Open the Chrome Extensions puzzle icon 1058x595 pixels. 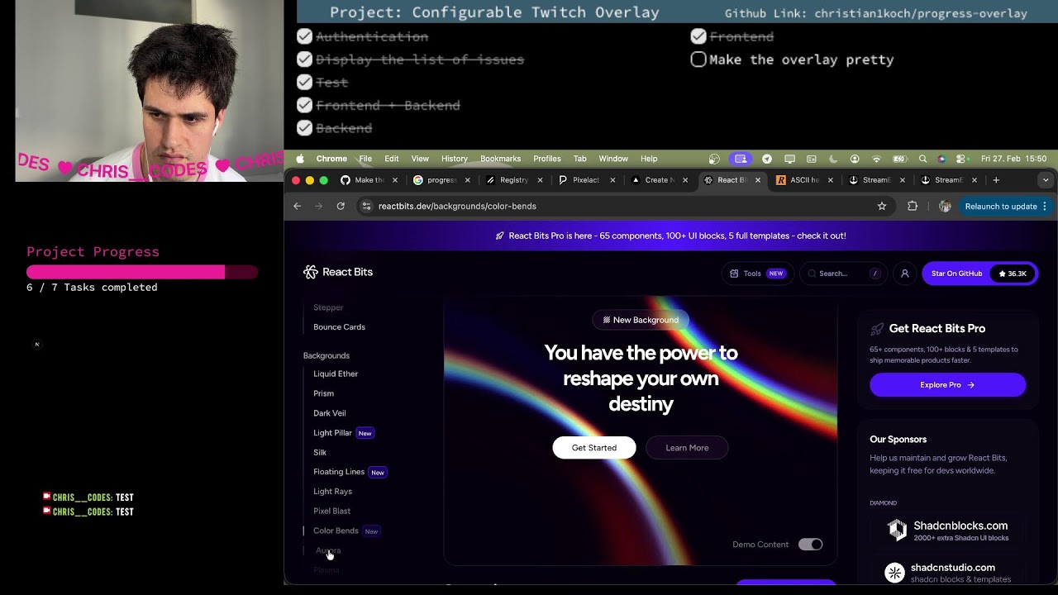(913, 206)
